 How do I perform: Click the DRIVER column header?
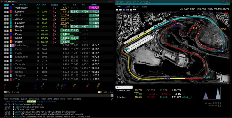click(x=24, y=5)
